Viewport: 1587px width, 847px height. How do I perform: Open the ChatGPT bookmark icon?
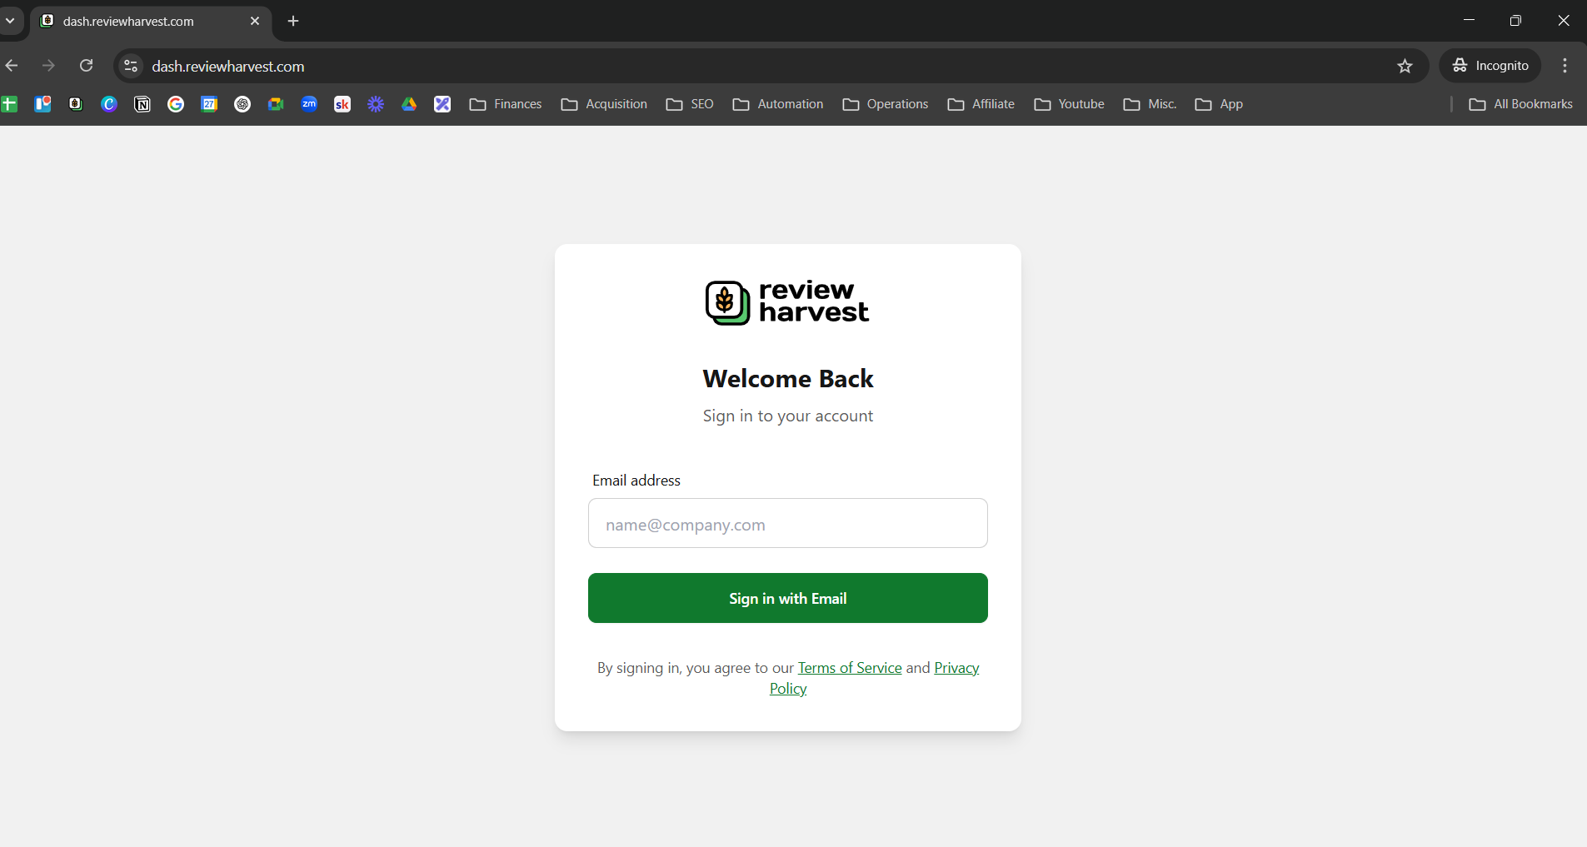point(242,104)
